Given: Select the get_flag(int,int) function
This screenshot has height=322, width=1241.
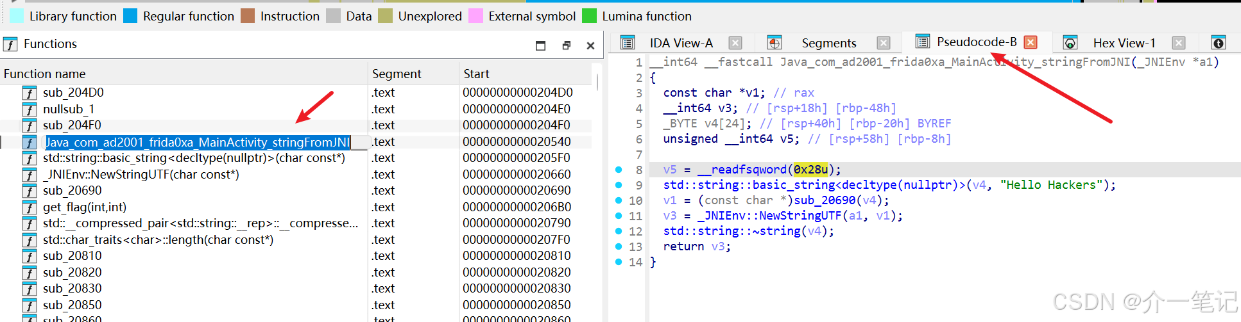Looking at the screenshot, I should [x=85, y=207].
